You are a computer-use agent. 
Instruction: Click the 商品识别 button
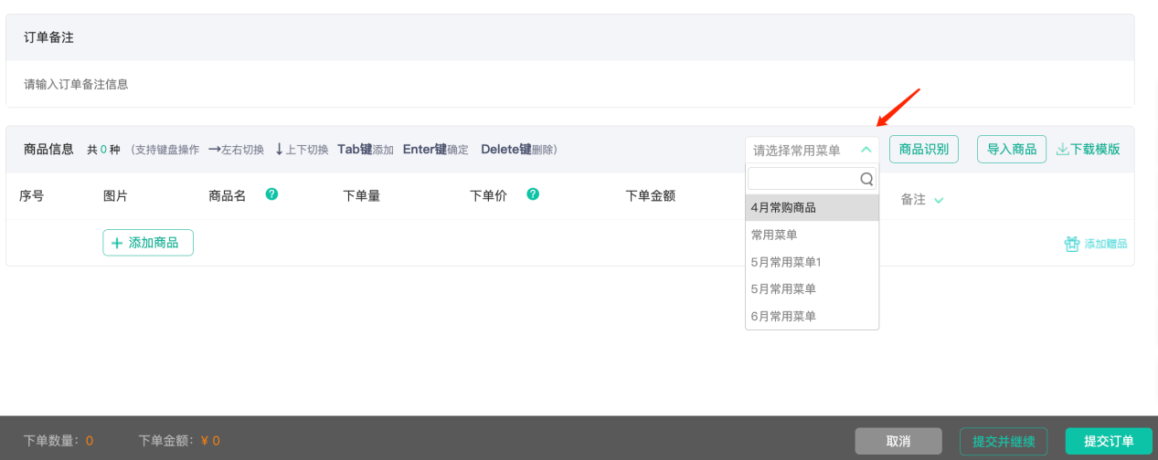(923, 150)
